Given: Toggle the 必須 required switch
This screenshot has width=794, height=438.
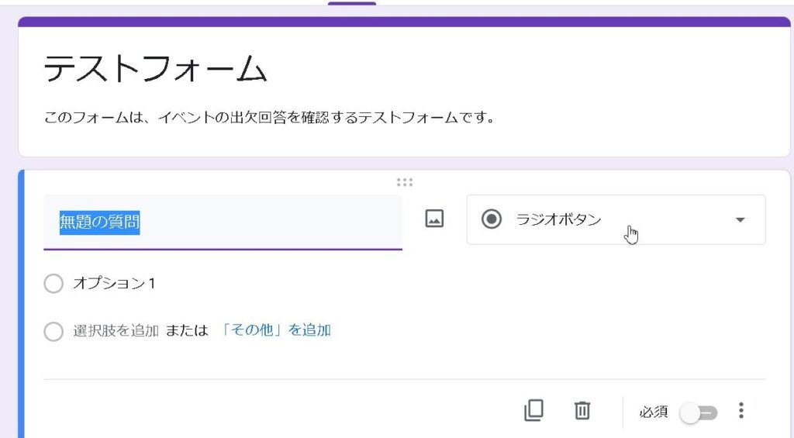Looking at the screenshot, I should [699, 412].
